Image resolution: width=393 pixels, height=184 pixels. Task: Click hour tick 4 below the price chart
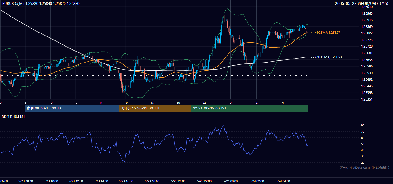[x=283, y=102]
